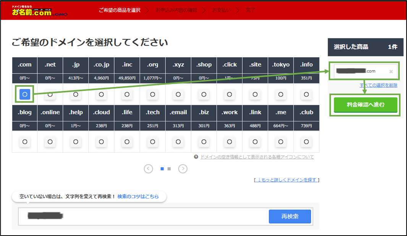Select the .site domain option
Image resolution: width=407 pixels, height=236 pixels.
(255, 94)
